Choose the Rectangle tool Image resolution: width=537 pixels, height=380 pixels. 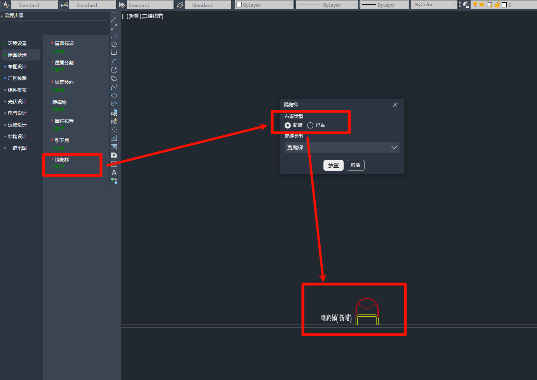114,53
